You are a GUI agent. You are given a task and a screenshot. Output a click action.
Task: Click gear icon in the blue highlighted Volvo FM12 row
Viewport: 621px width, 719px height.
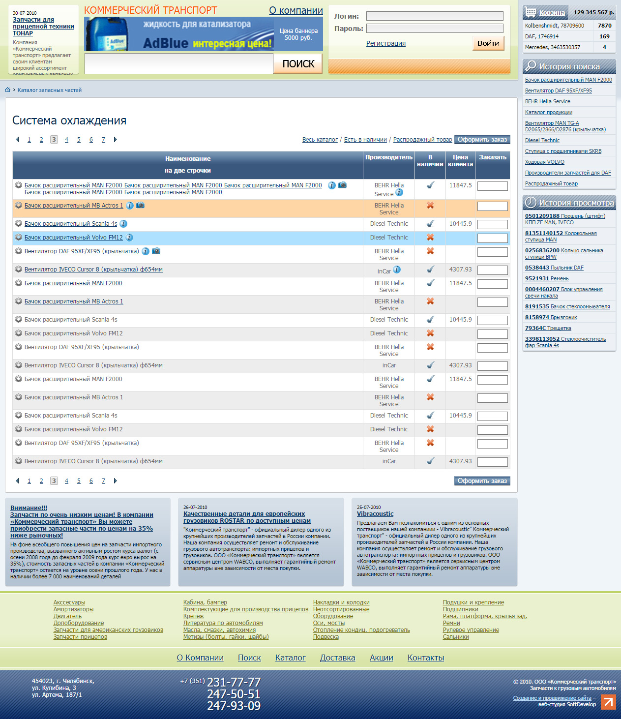(19, 238)
